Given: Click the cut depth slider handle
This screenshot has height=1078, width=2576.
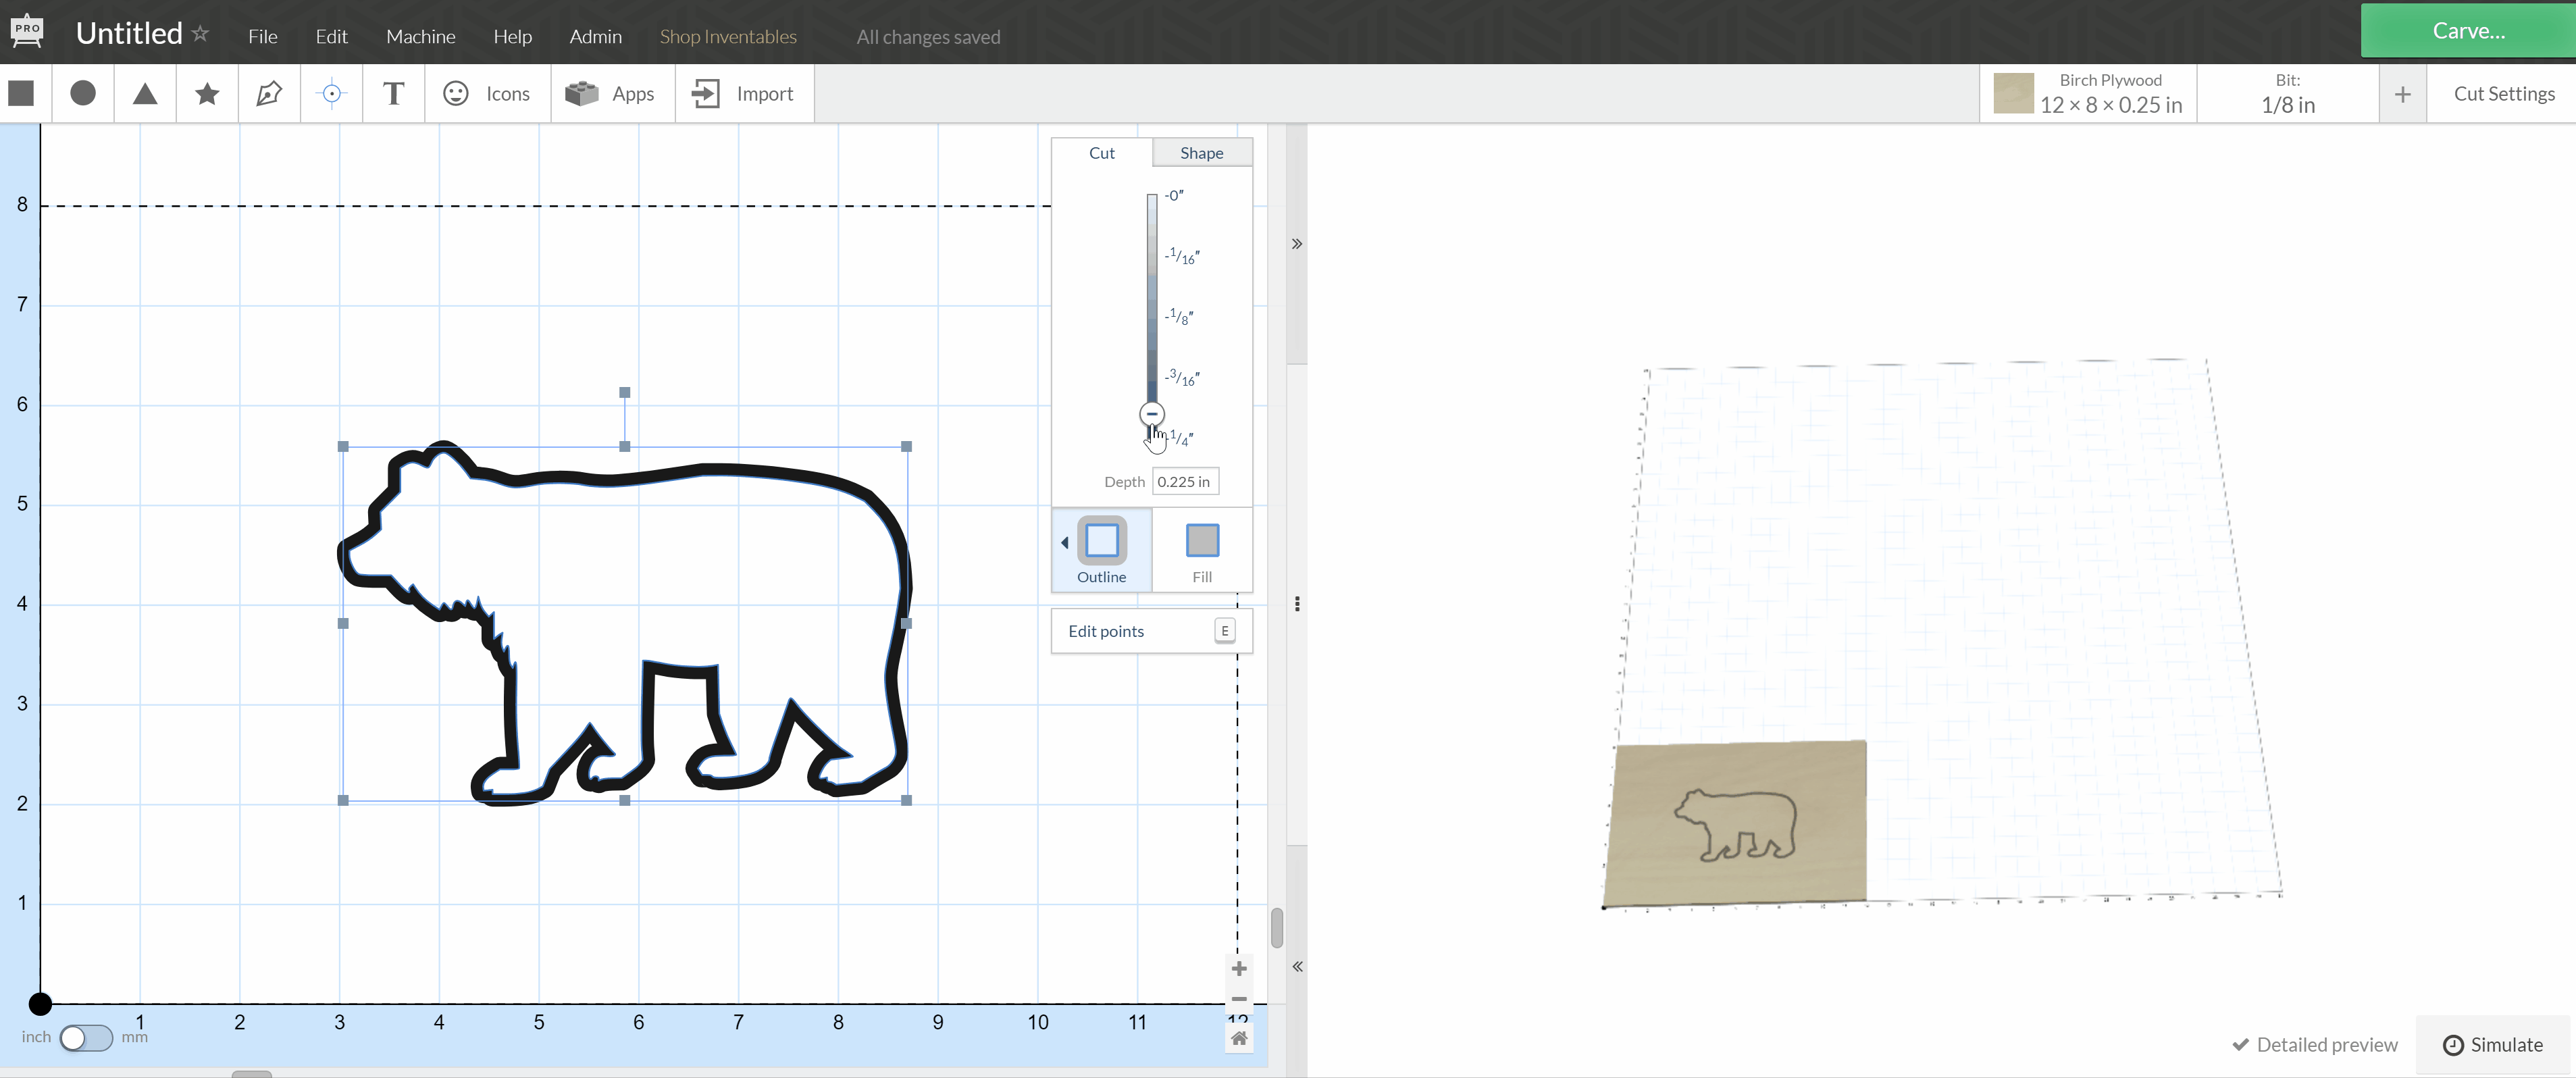Looking at the screenshot, I should (x=1152, y=414).
